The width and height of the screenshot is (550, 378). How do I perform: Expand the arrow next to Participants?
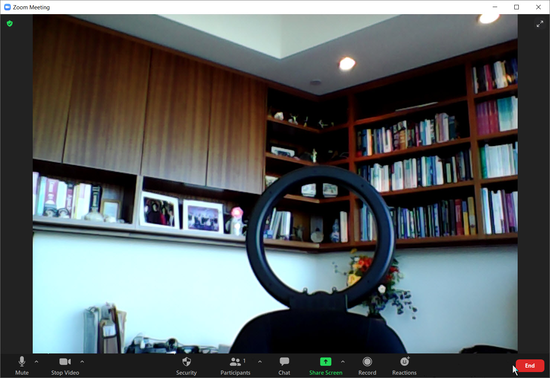tap(260, 362)
